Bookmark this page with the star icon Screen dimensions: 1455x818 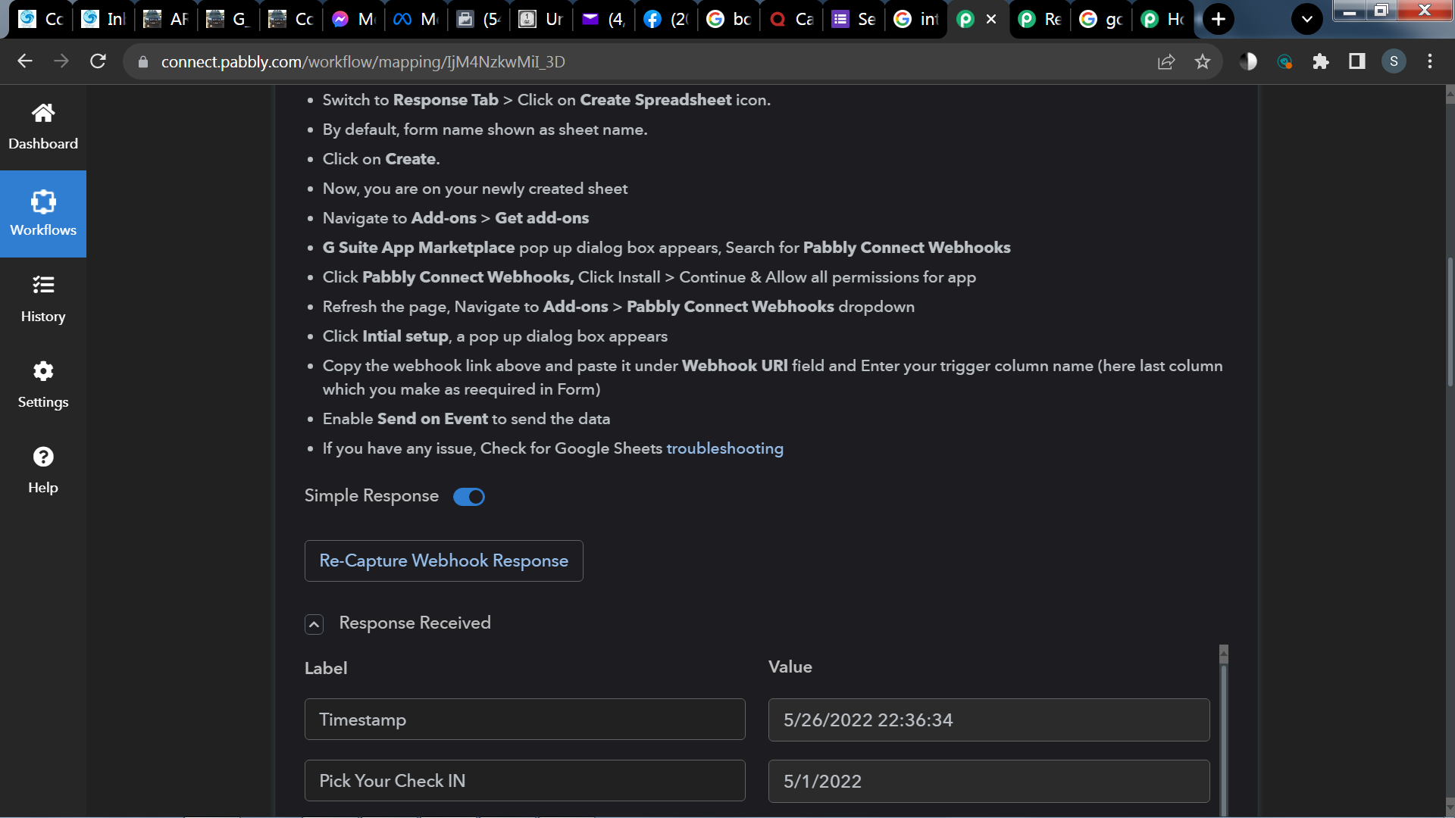pyautogui.click(x=1203, y=61)
